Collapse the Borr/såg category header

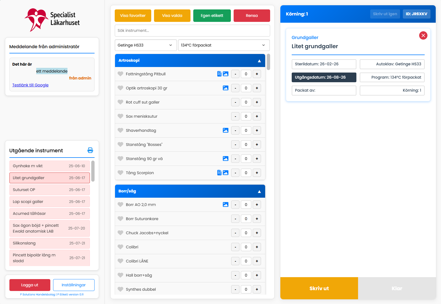259,191
